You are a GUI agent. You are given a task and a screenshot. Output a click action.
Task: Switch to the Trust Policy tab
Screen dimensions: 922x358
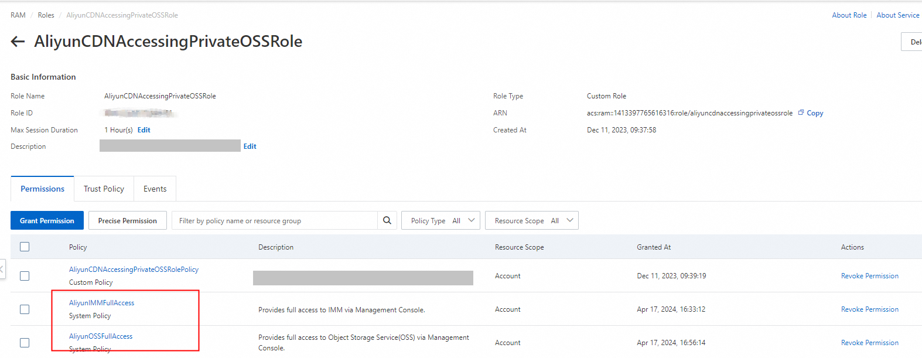[104, 189]
